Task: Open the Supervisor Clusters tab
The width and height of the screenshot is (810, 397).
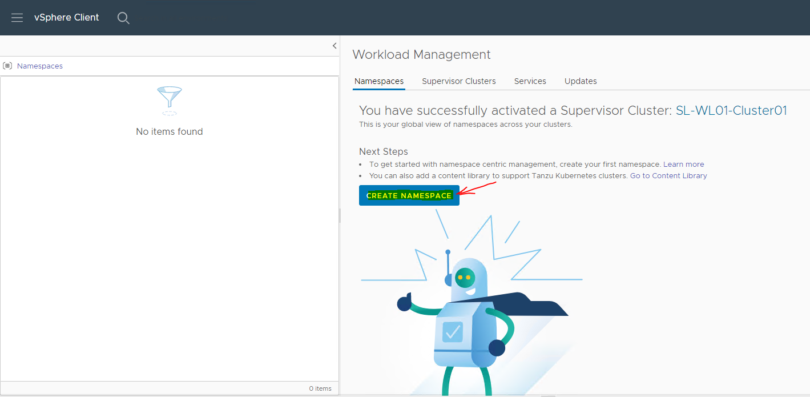Action: (459, 81)
